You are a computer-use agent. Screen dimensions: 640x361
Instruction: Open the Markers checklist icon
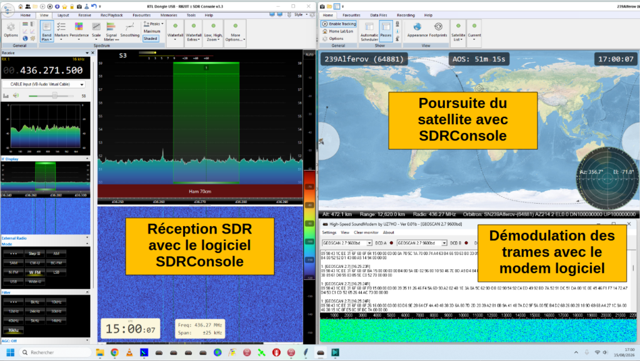(61, 27)
